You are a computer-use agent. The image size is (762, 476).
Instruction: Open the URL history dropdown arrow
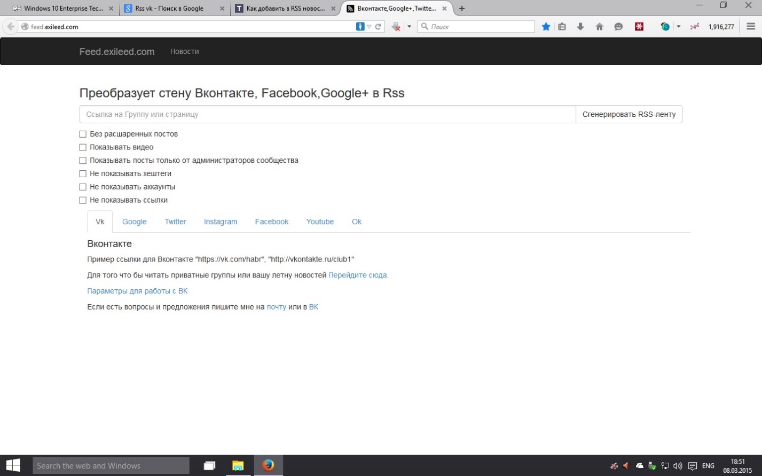369,27
